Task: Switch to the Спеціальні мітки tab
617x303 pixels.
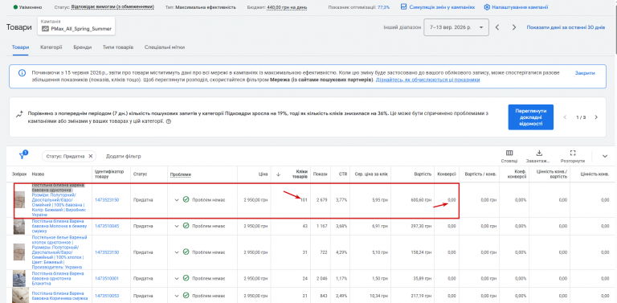Action: coord(165,47)
